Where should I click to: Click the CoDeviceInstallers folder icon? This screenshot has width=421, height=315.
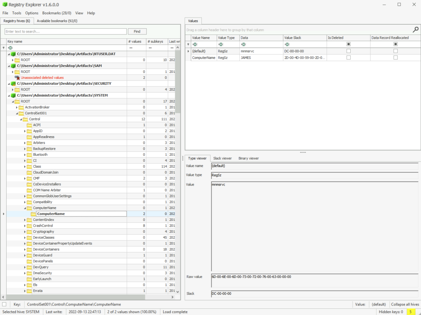pos(29,184)
